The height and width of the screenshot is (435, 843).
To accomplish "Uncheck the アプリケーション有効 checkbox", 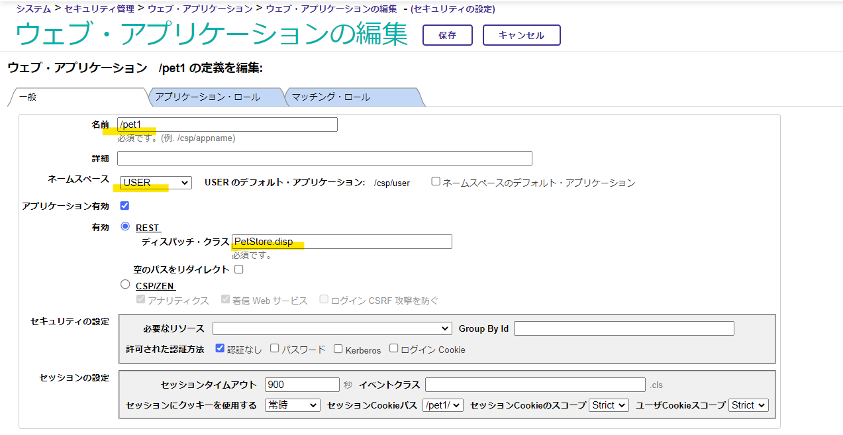I will (124, 206).
